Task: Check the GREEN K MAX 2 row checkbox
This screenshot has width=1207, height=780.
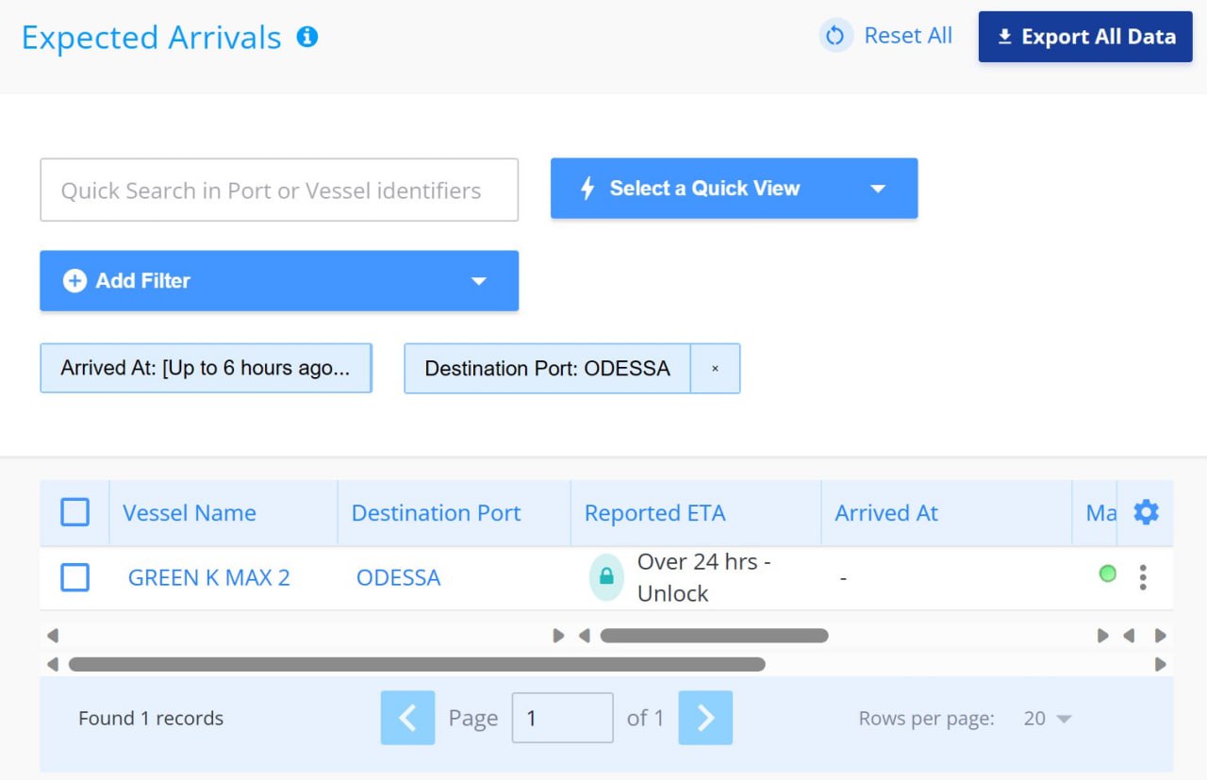Action: [75, 577]
